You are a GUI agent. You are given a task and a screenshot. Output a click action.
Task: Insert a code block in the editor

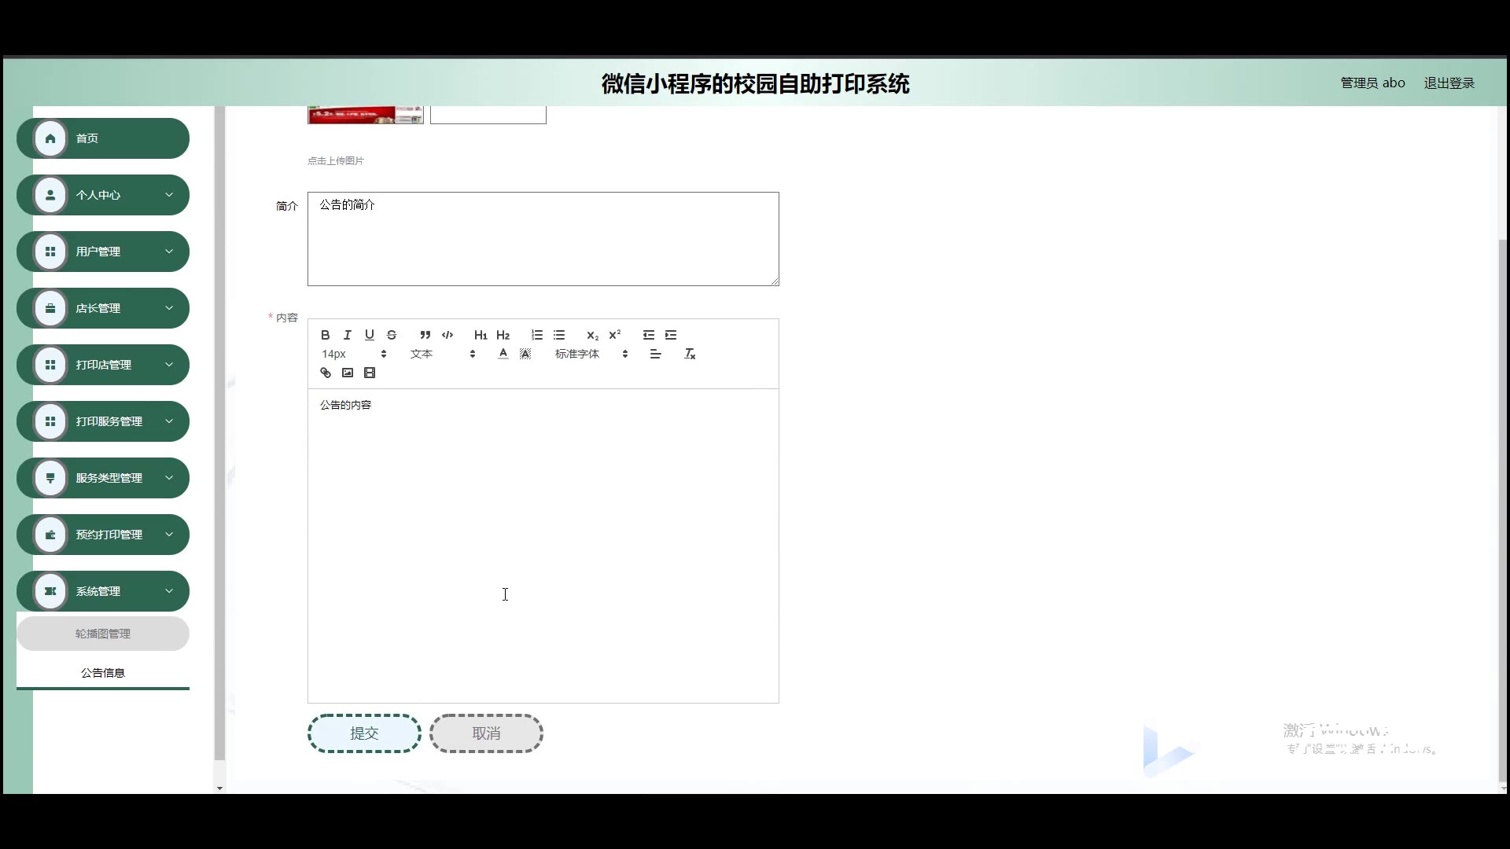447,335
